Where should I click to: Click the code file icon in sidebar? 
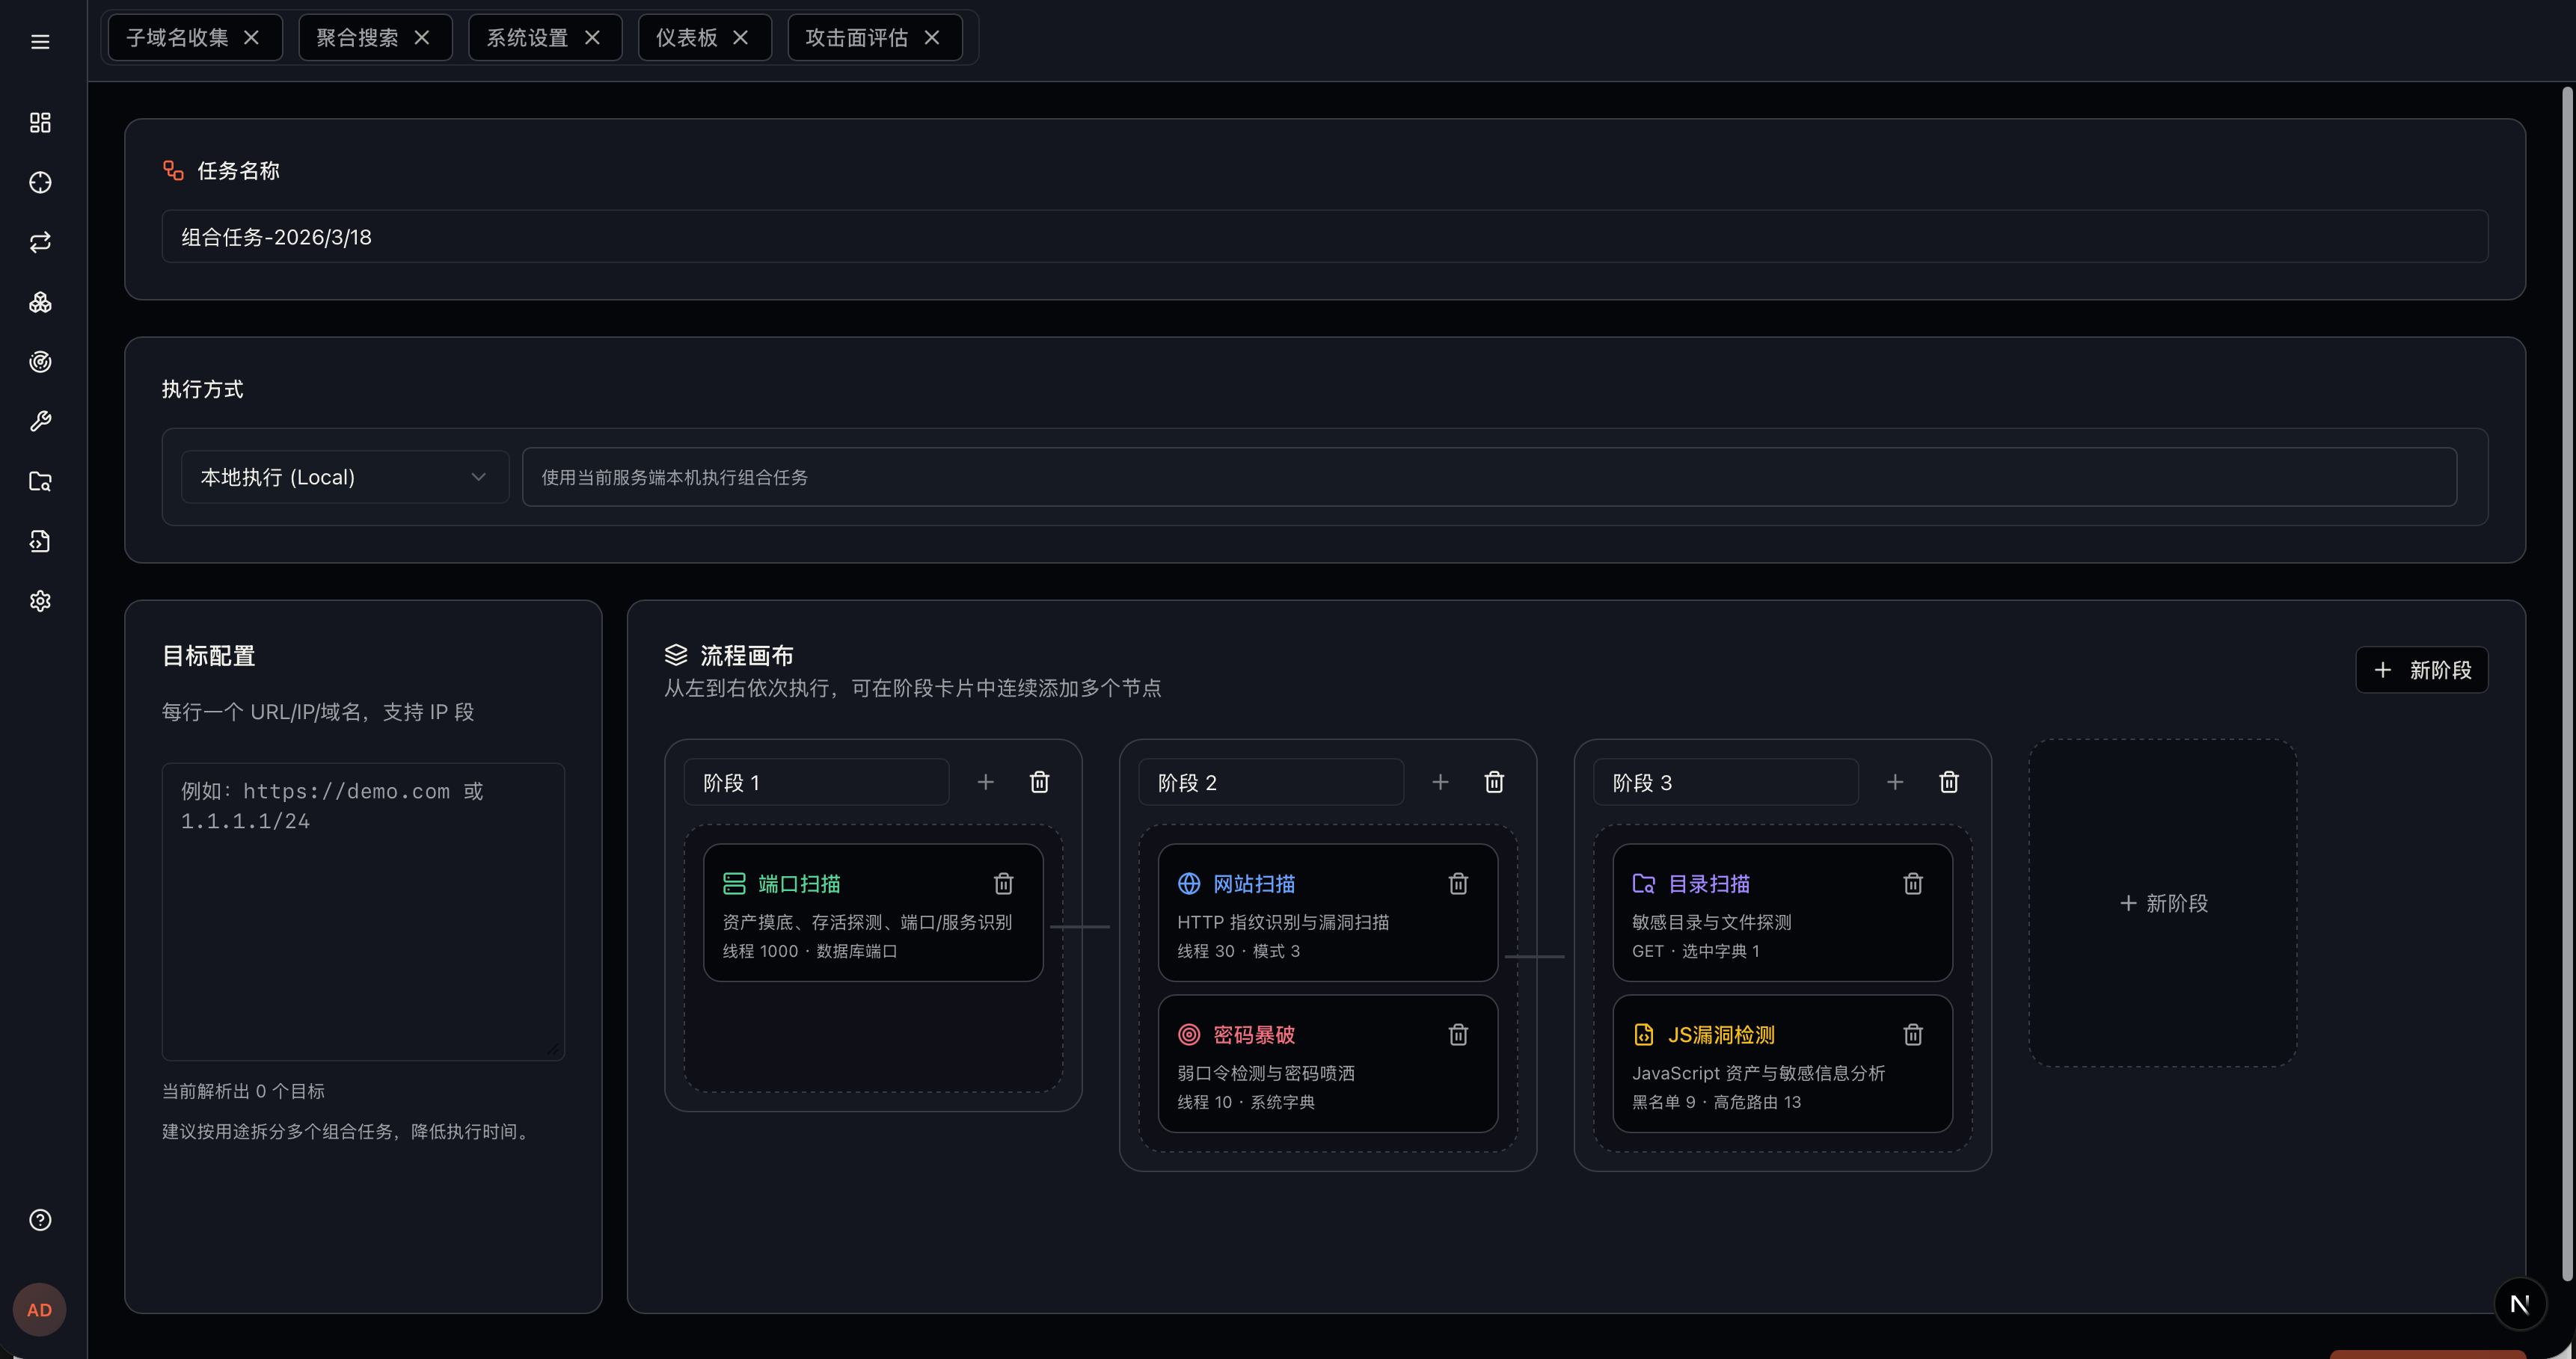point(40,540)
